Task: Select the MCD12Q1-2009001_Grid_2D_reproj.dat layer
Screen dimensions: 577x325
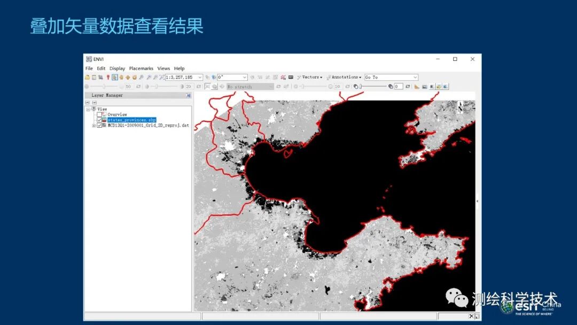Action: tap(149, 126)
